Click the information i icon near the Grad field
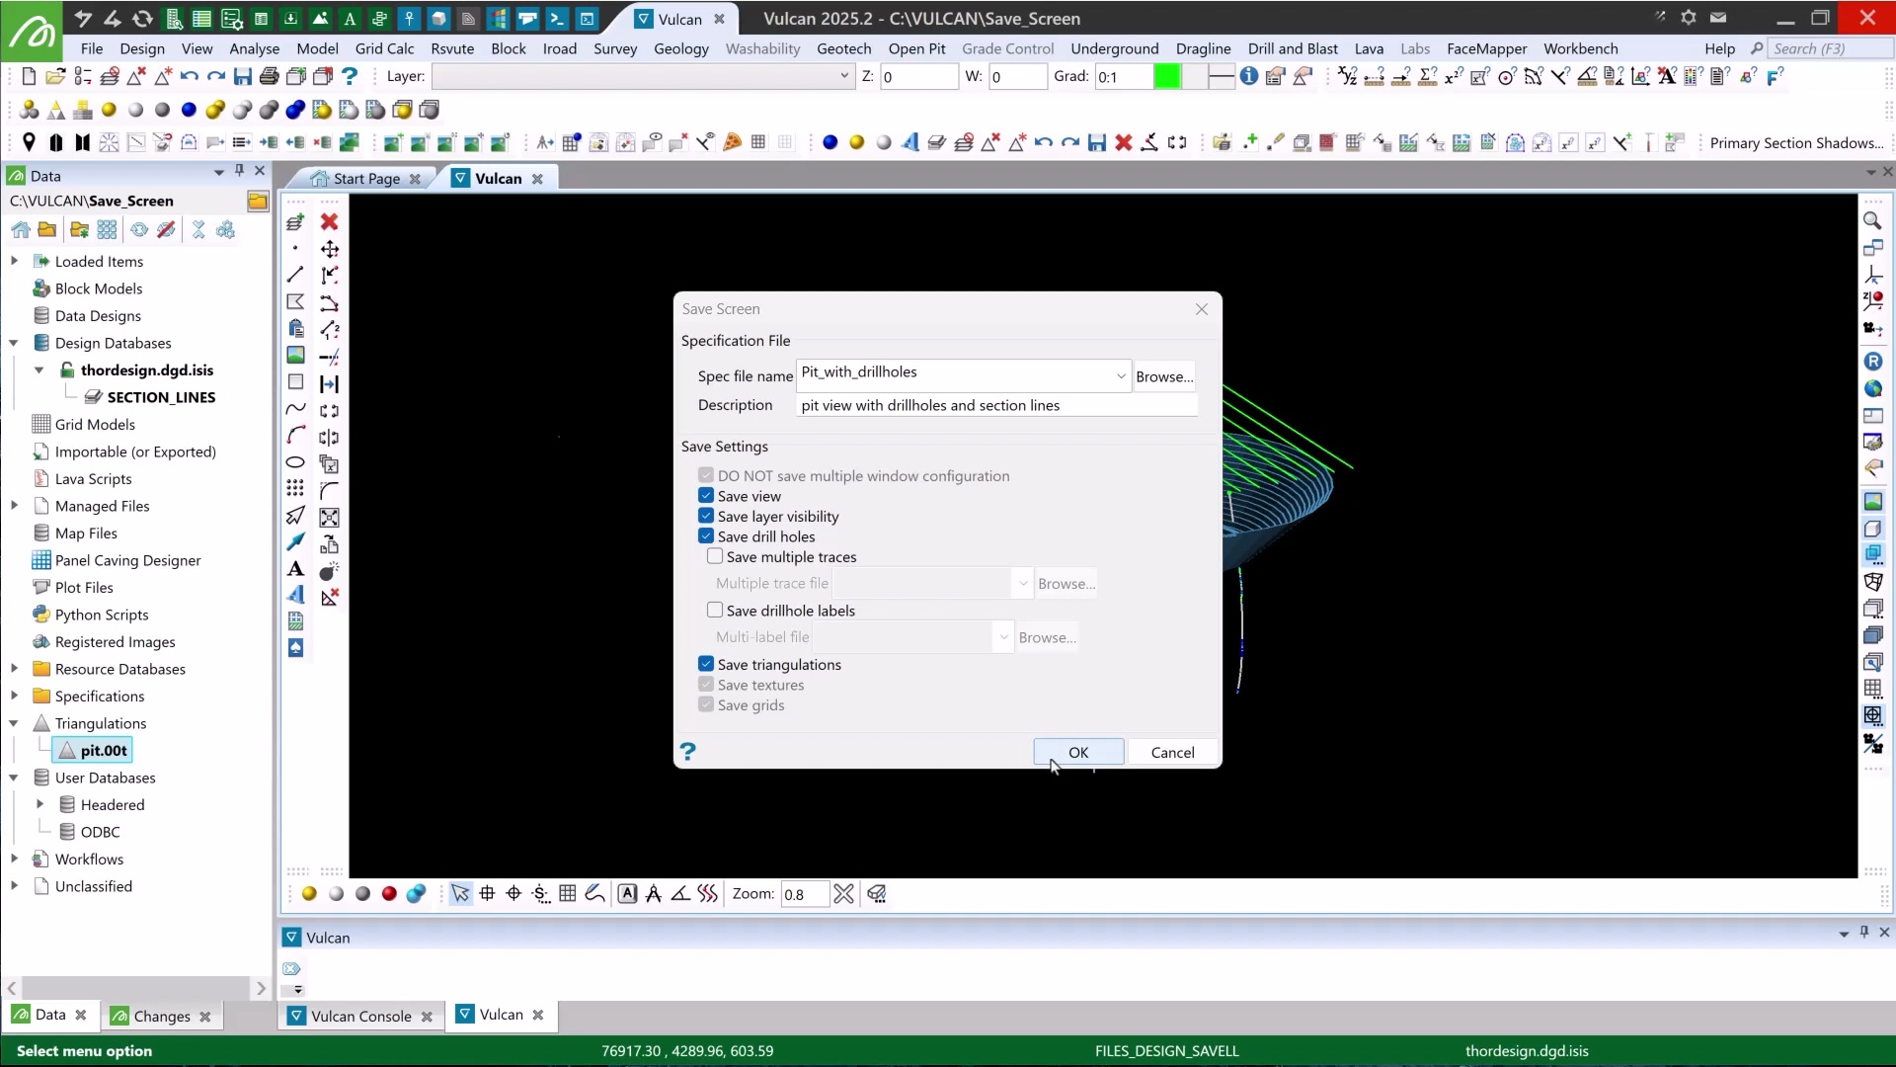Screen dimensions: 1896x1067 pos(1249,76)
